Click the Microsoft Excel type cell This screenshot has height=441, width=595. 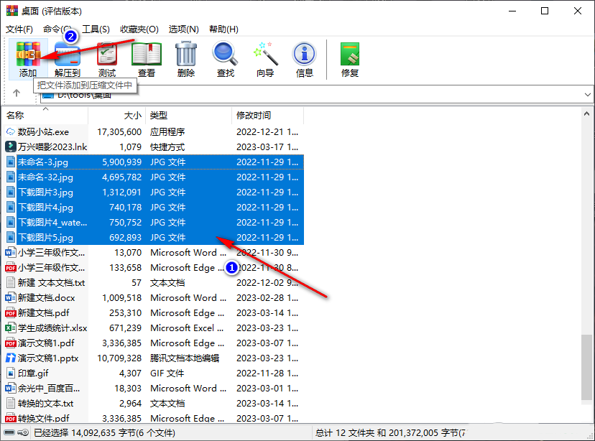point(187,328)
